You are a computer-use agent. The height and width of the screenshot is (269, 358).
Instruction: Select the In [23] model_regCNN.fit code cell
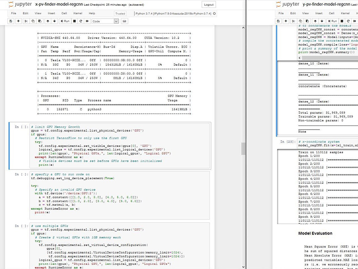[328, 143]
